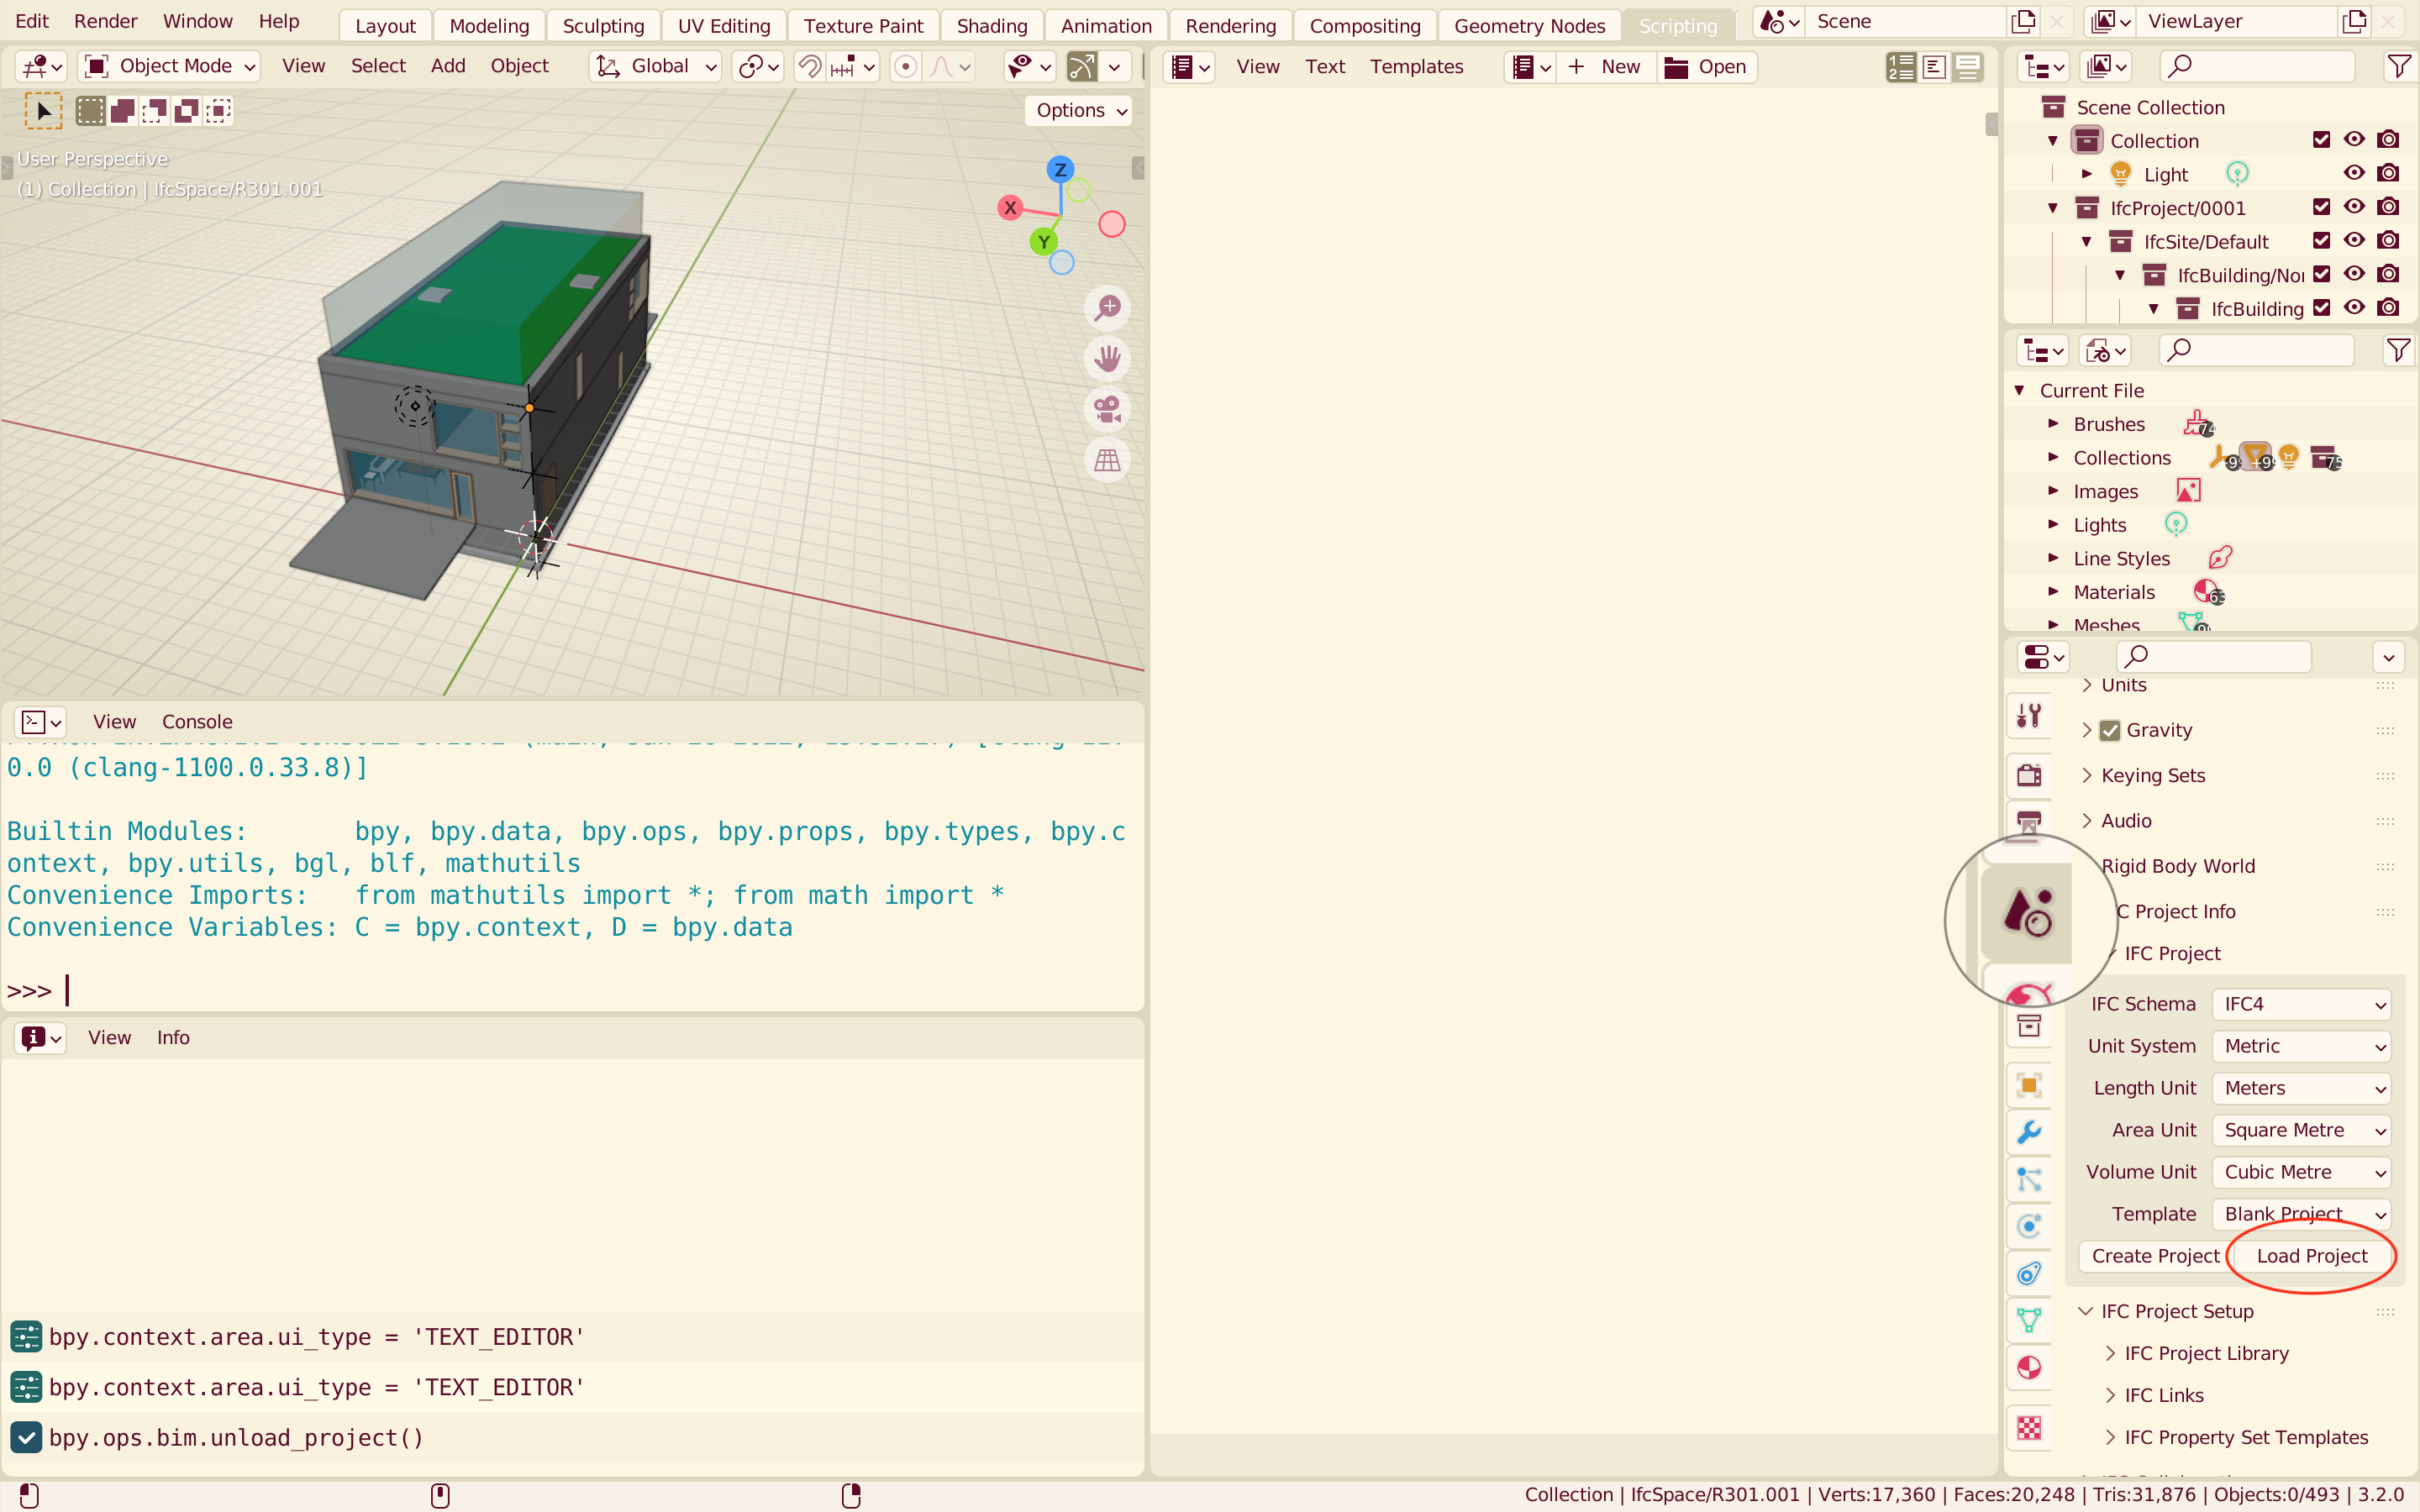Expand the Materials data row

(2053, 592)
